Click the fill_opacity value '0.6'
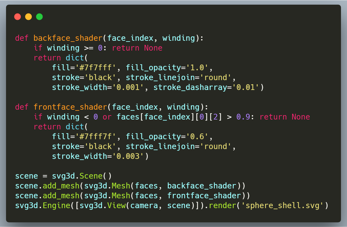Screen dimensions: 347x227 click(x=197, y=136)
